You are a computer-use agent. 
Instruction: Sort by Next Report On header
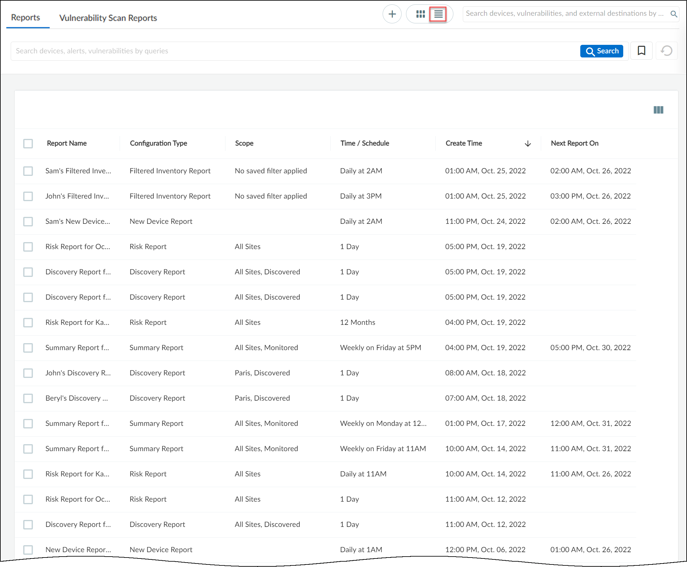pos(574,143)
